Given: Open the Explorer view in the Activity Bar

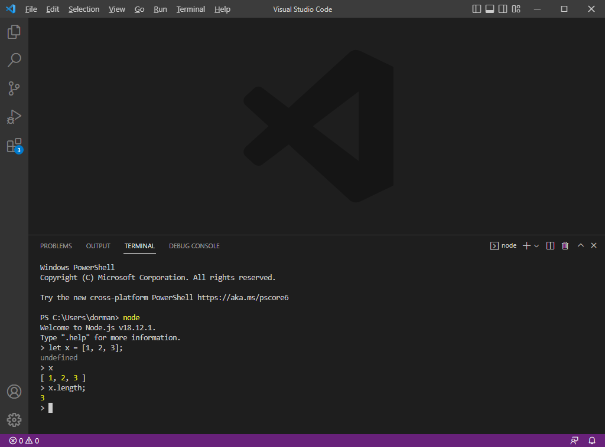Looking at the screenshot, I should click(x=14, y=31).
